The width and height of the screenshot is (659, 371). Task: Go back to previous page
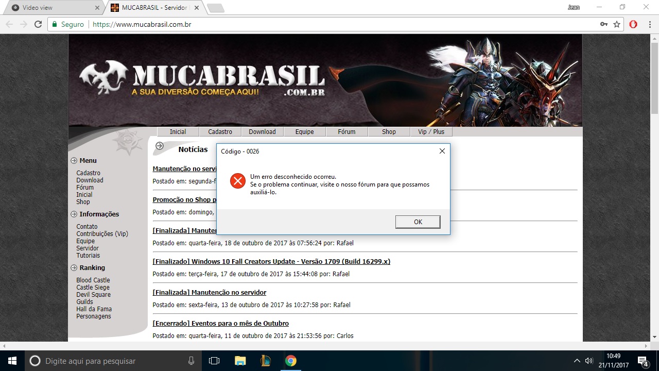pos(10,24)
